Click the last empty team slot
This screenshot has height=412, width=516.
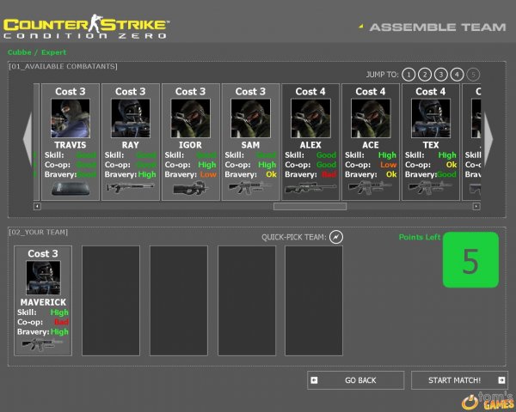pyautogui.click(x=314, y=300)
